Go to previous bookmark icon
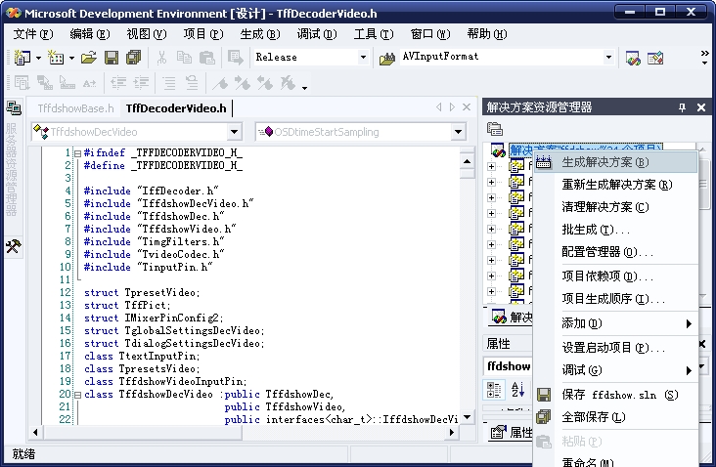Viewport: 716px width, 467px height. tap(265, 83)
